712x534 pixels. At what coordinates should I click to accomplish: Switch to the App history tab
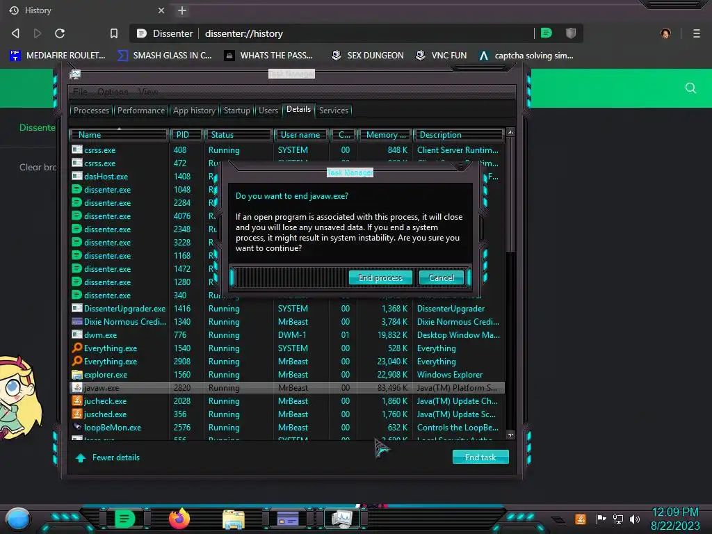click(x=195, y=111)
